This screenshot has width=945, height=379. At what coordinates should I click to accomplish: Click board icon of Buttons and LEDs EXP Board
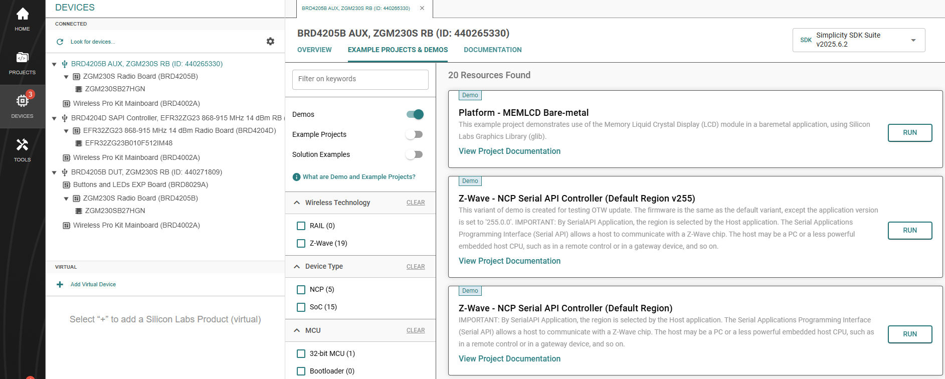tap(66, 185)
